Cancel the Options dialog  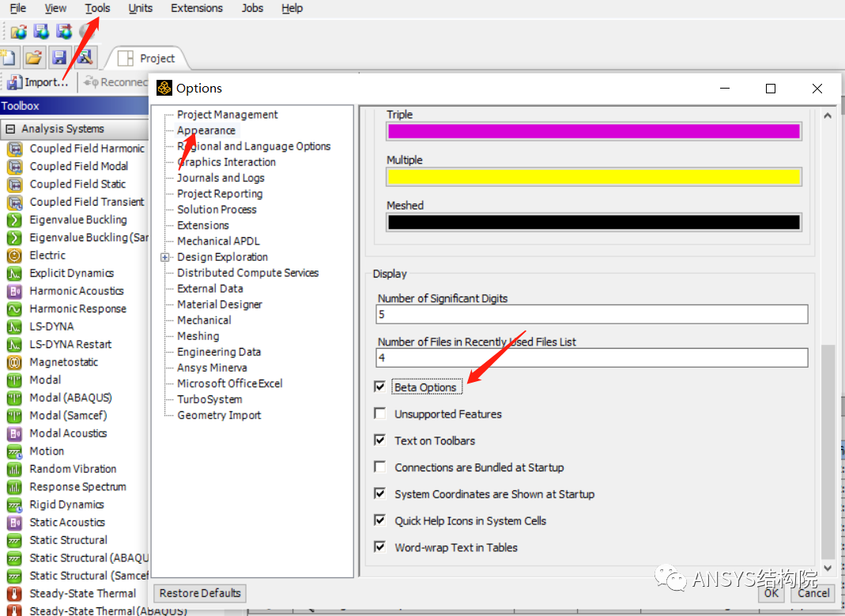click(813, 593)
